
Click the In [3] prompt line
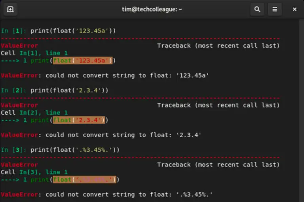point(60,150)
